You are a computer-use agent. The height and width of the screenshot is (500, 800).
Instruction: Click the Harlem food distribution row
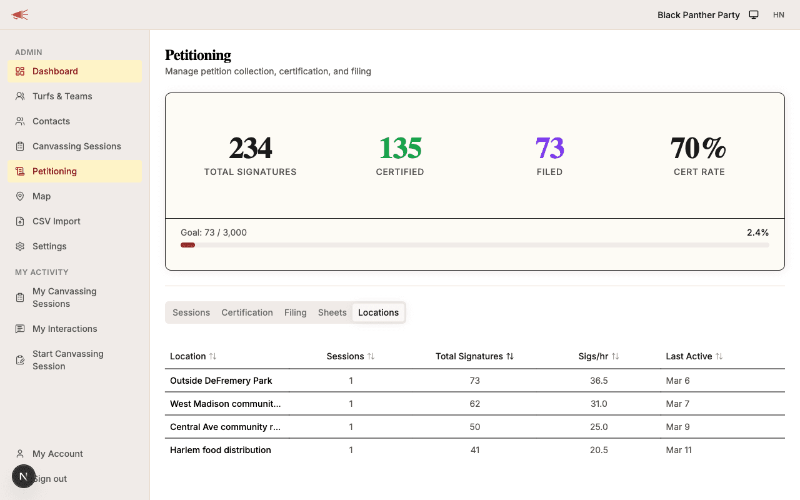[x=475, y=450]
